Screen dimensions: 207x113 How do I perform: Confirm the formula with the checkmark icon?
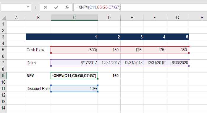click(56, 7)
